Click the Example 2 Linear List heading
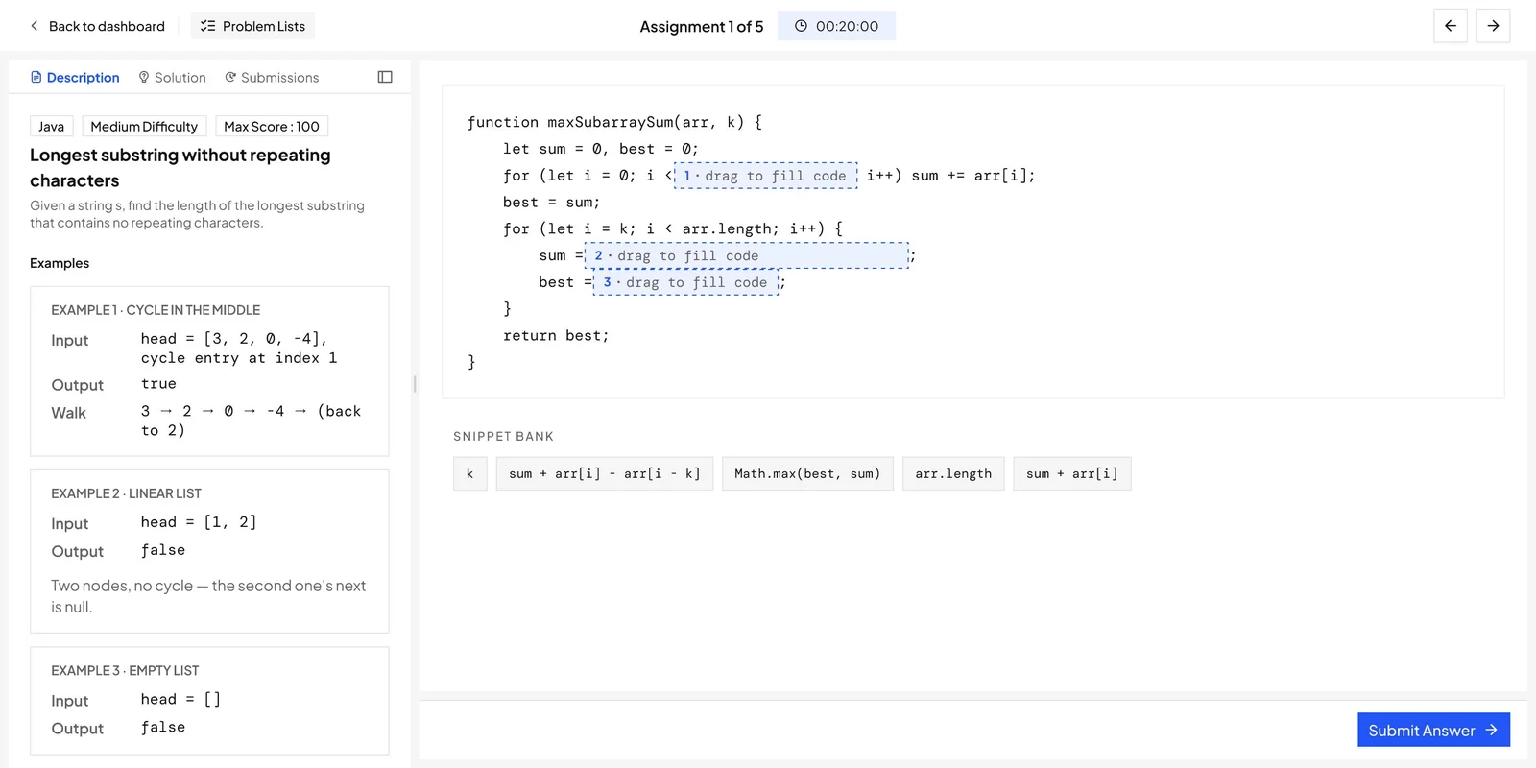The image size is (1536, 768). pyautogui.click(x=126, y=493)
